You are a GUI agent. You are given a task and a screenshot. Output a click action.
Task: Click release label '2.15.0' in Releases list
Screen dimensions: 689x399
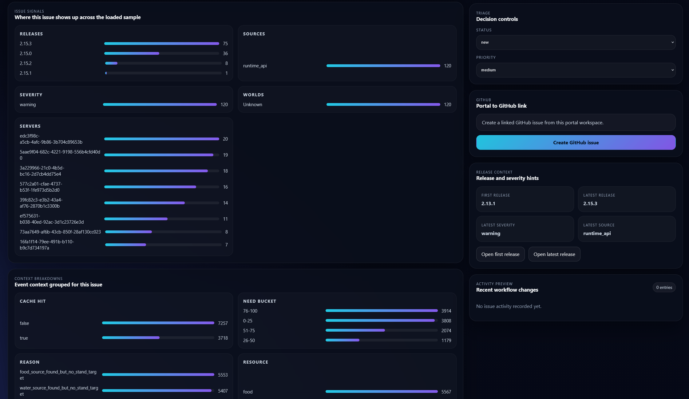pos(26,54)
